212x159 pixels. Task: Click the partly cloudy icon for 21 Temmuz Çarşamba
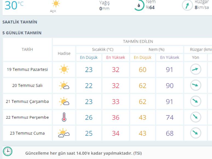(64, 101)
